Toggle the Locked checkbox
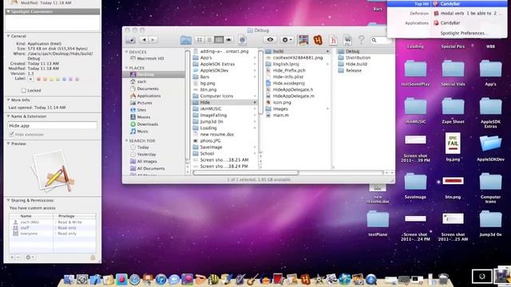This screenshot has height=287, width=511. coord(23,90)
